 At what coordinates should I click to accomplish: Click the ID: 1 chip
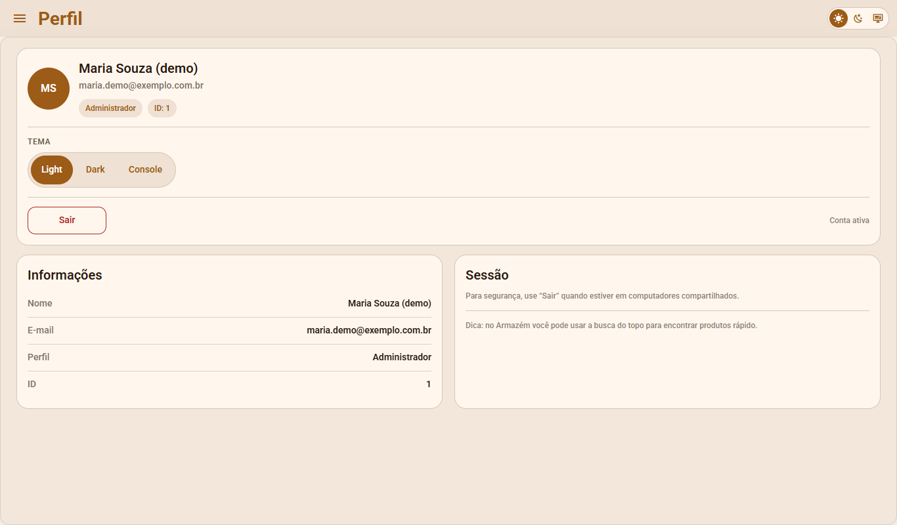(x=162, y=108)
